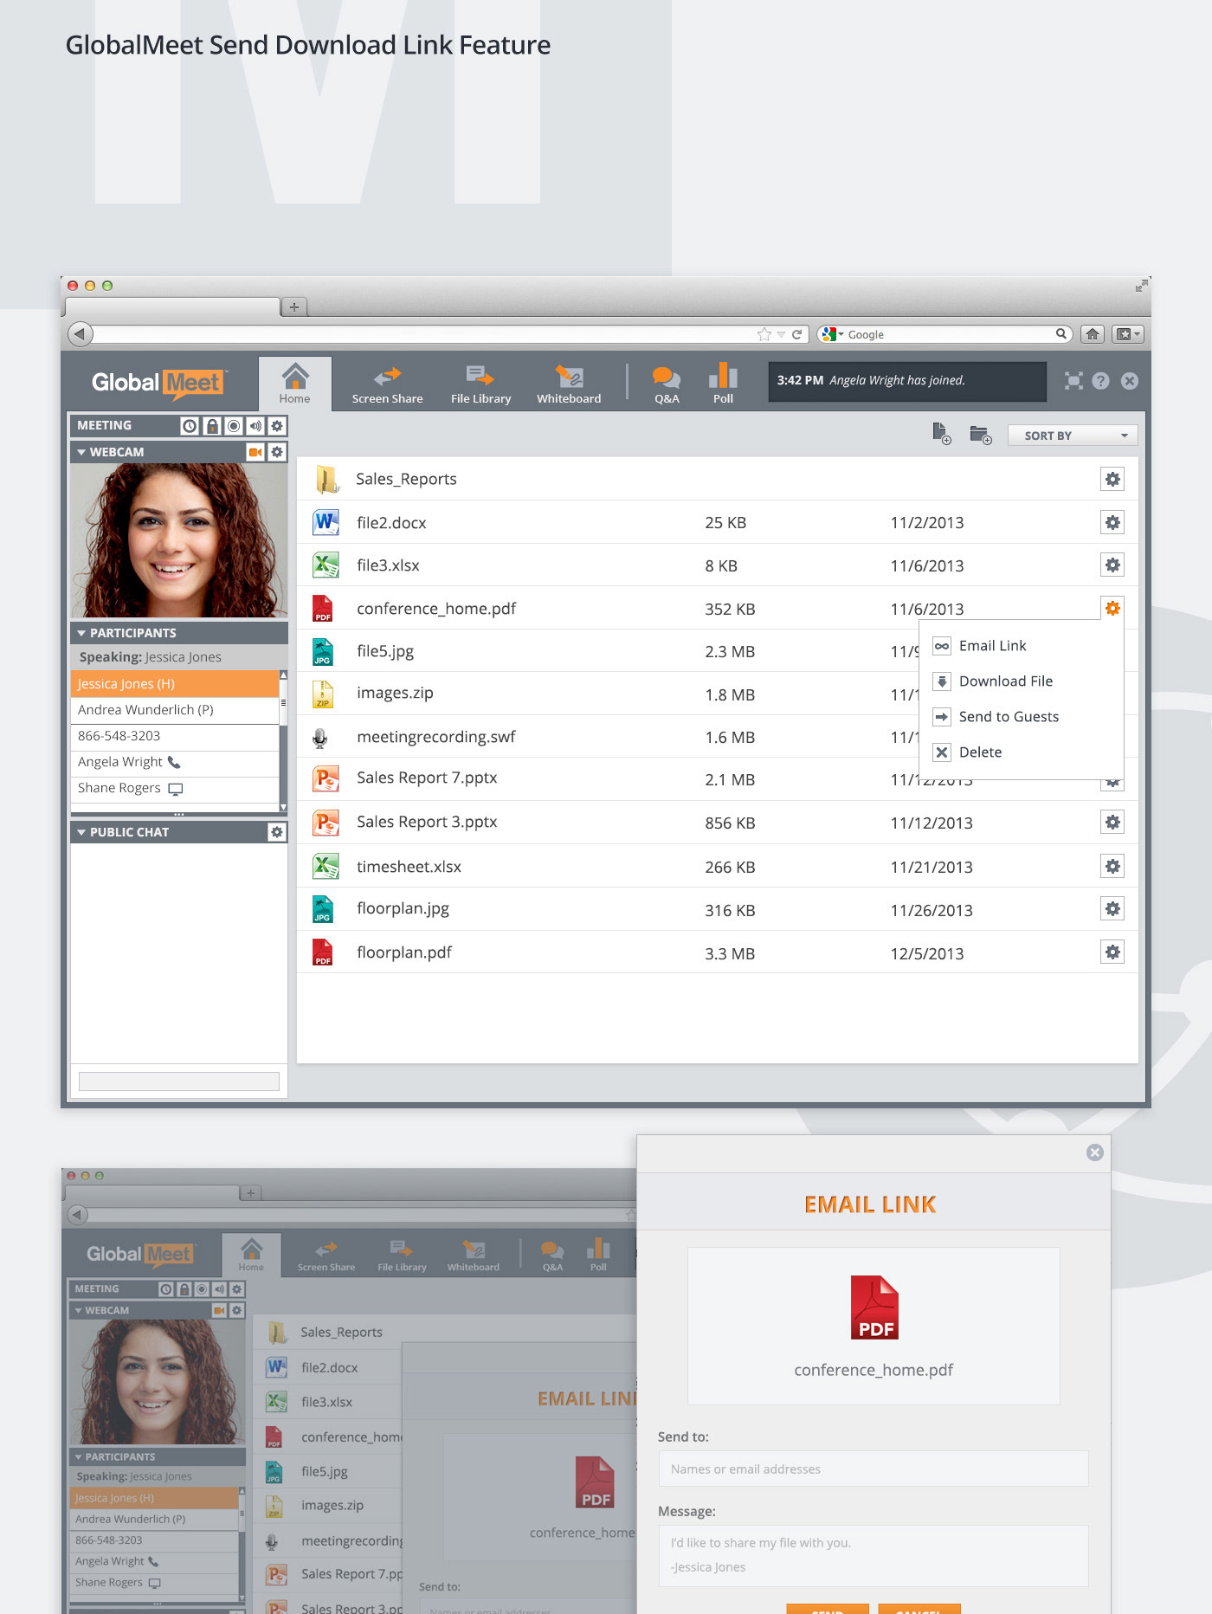Click the Send to address field
Viewport: 1212px width, 1614px height.
point(874,1469)
